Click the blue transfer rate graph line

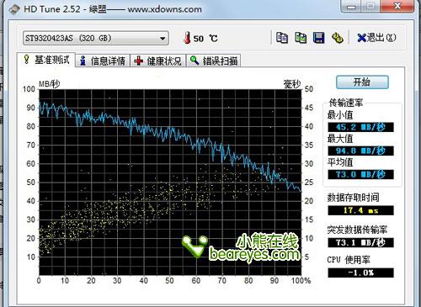point(168,132)
